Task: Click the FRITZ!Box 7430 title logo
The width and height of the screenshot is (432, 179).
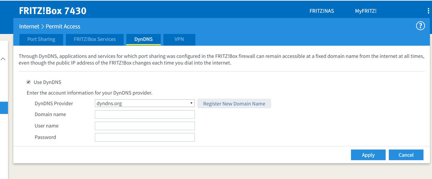Action: [x=53, y=11]
